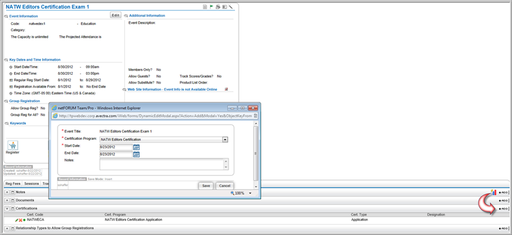Collapse the Key Dates and Time Information section
Viewport: 512px width, 235px height.
pyautogui.click(x=6, y=60)
